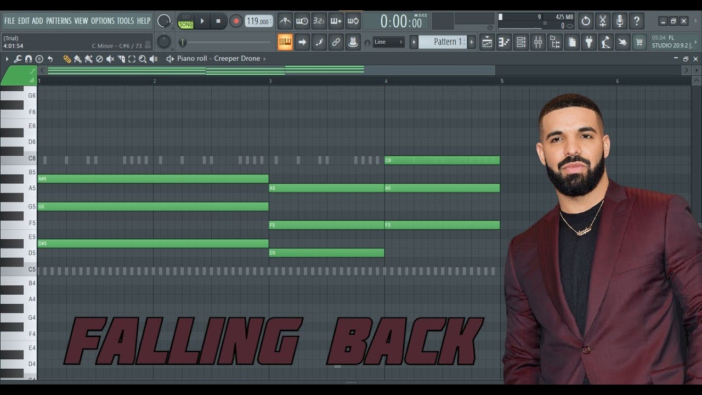Open the ADD menu
Image resolution: width=702 pixels, height=395 pixels.
pos(37,21)
